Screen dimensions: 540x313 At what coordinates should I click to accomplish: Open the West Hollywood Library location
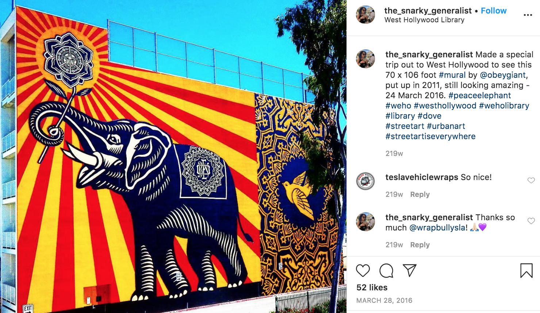pyautogui.click(x=424, y=20)
